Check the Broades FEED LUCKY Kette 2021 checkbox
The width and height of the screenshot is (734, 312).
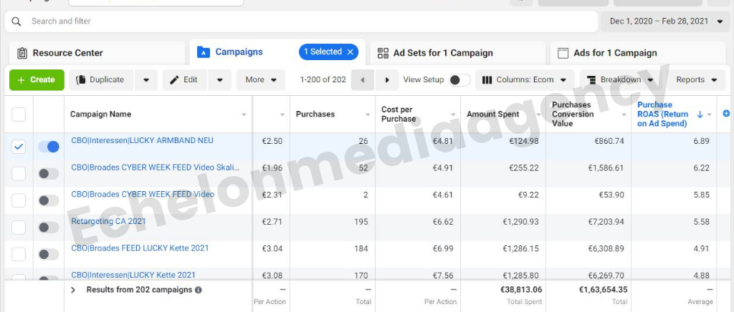[19, 255]
